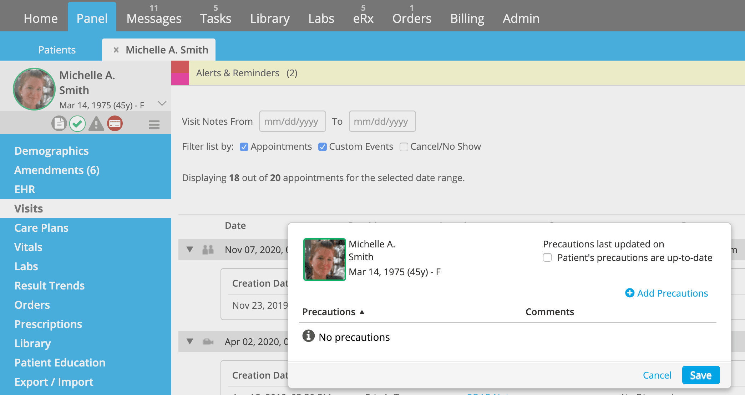Enable the Cancel/No Show filter
Image resolution: width=745 pixels, height=395 pixels.
coord(404,147)
